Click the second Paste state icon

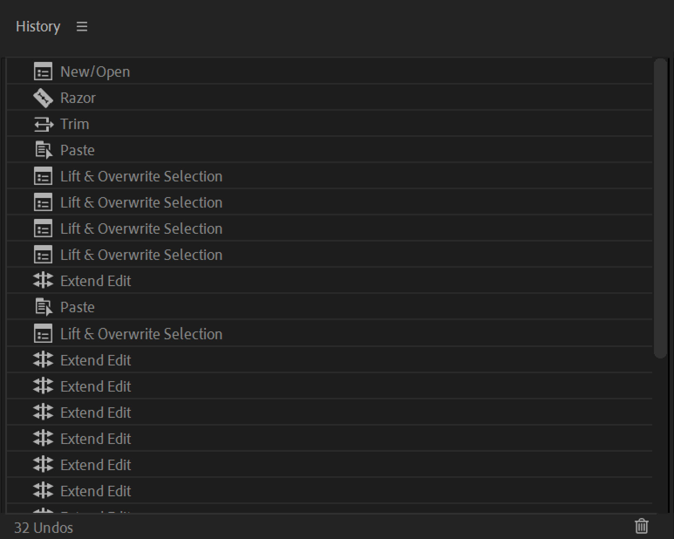43,307
